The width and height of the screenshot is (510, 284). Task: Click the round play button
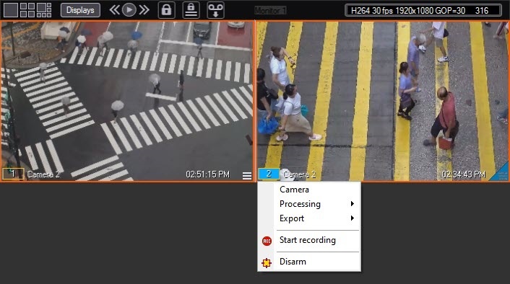[x=129, y=10]
